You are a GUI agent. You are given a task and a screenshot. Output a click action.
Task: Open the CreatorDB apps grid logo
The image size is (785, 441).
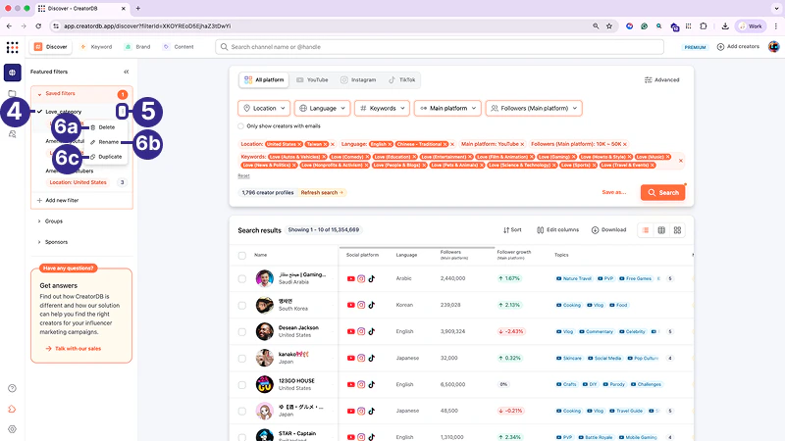point(12,47)
